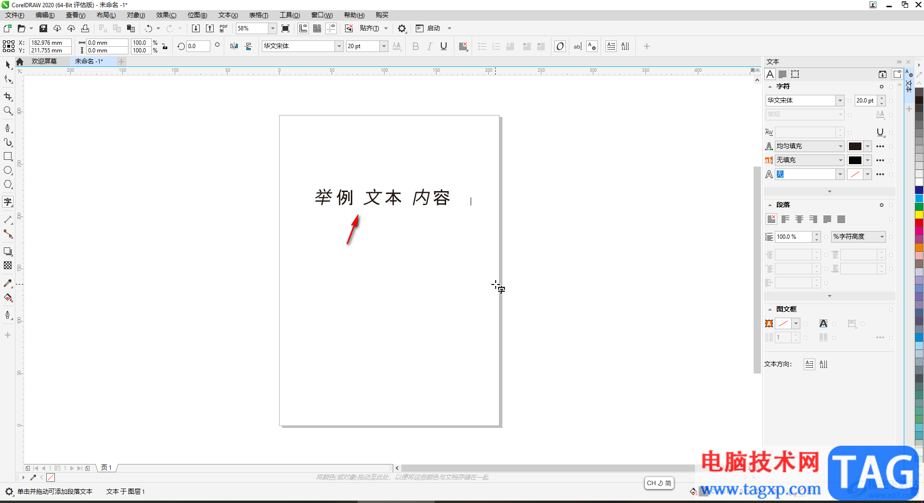
Task: Toggle Italic formatting in property bar
Action: point(430,46)
